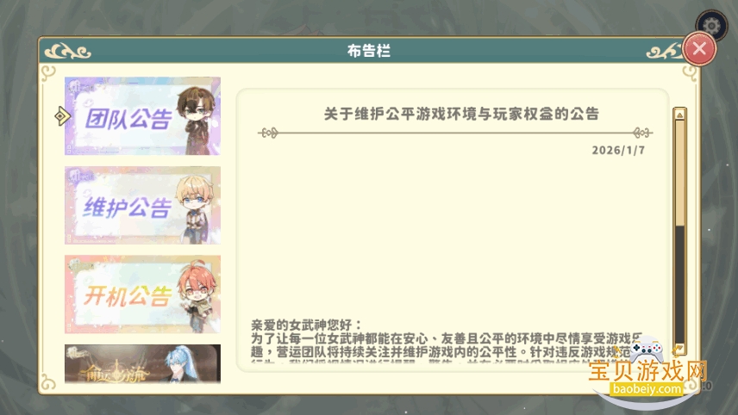Viewport: 738px width, 415px height.
Task: Open the settings gear icon
Action: pos(711,25)
